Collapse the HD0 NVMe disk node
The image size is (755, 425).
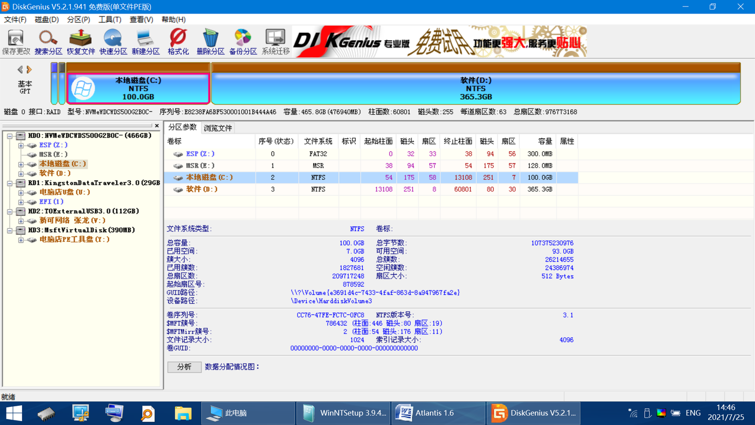(10, 136)
